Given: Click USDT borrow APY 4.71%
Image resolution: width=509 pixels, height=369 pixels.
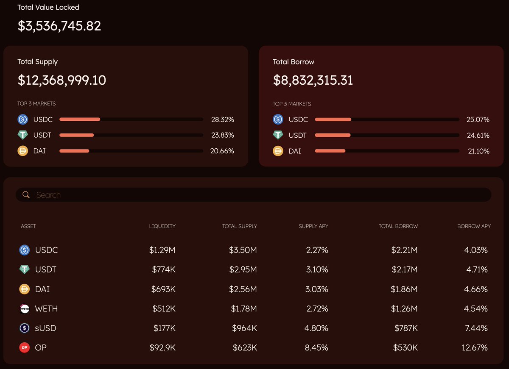Looking at the screenshot, I should click(477, 269).
